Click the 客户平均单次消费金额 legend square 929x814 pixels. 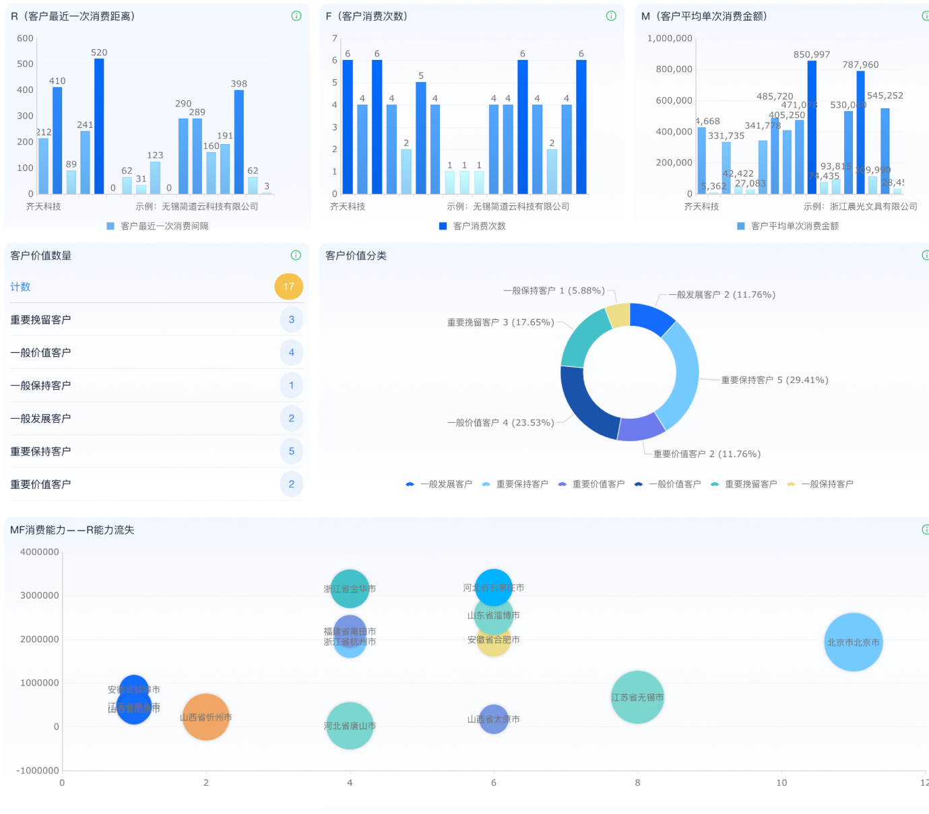tap(741, 226)
